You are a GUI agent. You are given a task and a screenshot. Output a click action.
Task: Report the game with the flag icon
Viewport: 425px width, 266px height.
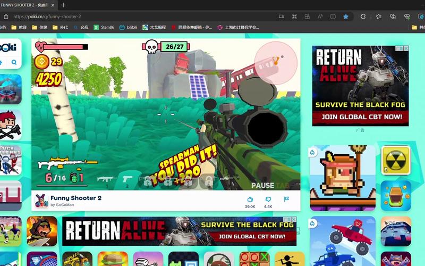(x=286, y=199)
